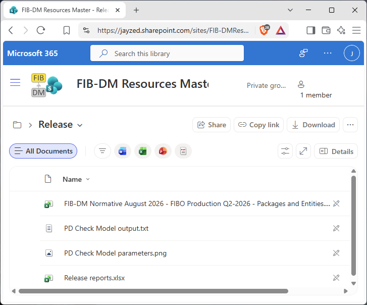Open the All Documents view switcher

43,151
